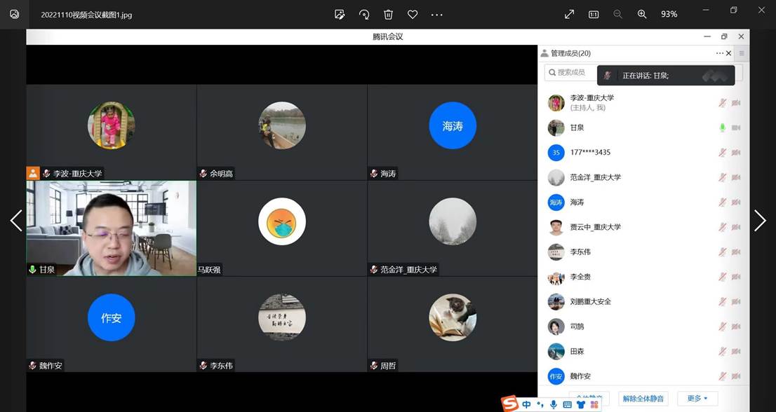Click the green microphone icon on 甘泉 video tile
The width and height of the screenshot is (776, 412).
click(33, 270)
